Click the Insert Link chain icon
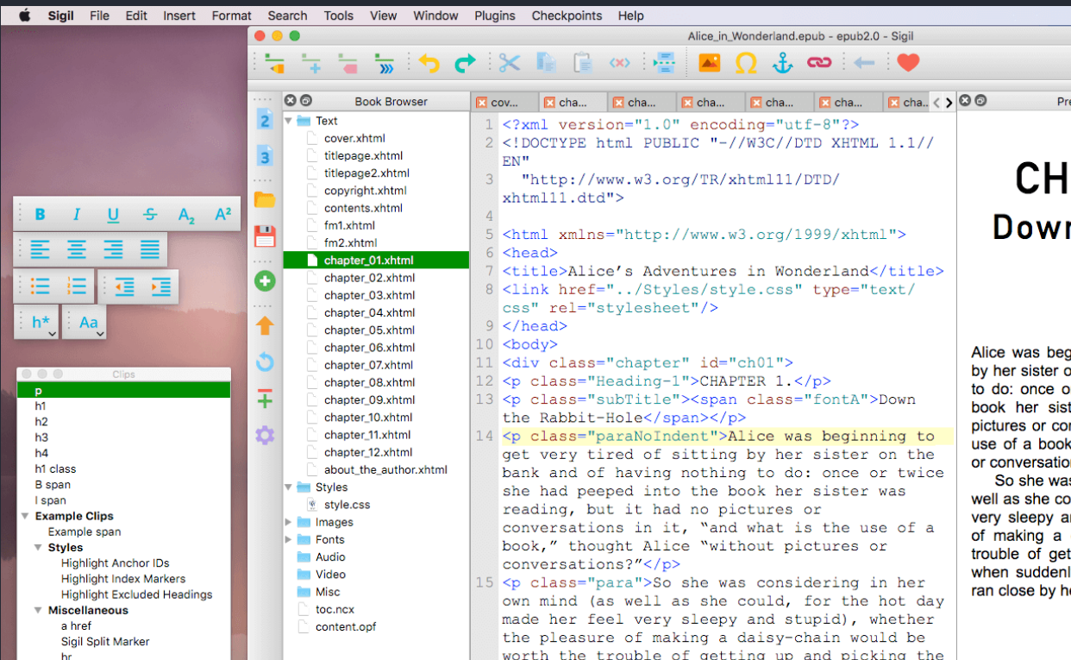 click(x=817, y=63)
